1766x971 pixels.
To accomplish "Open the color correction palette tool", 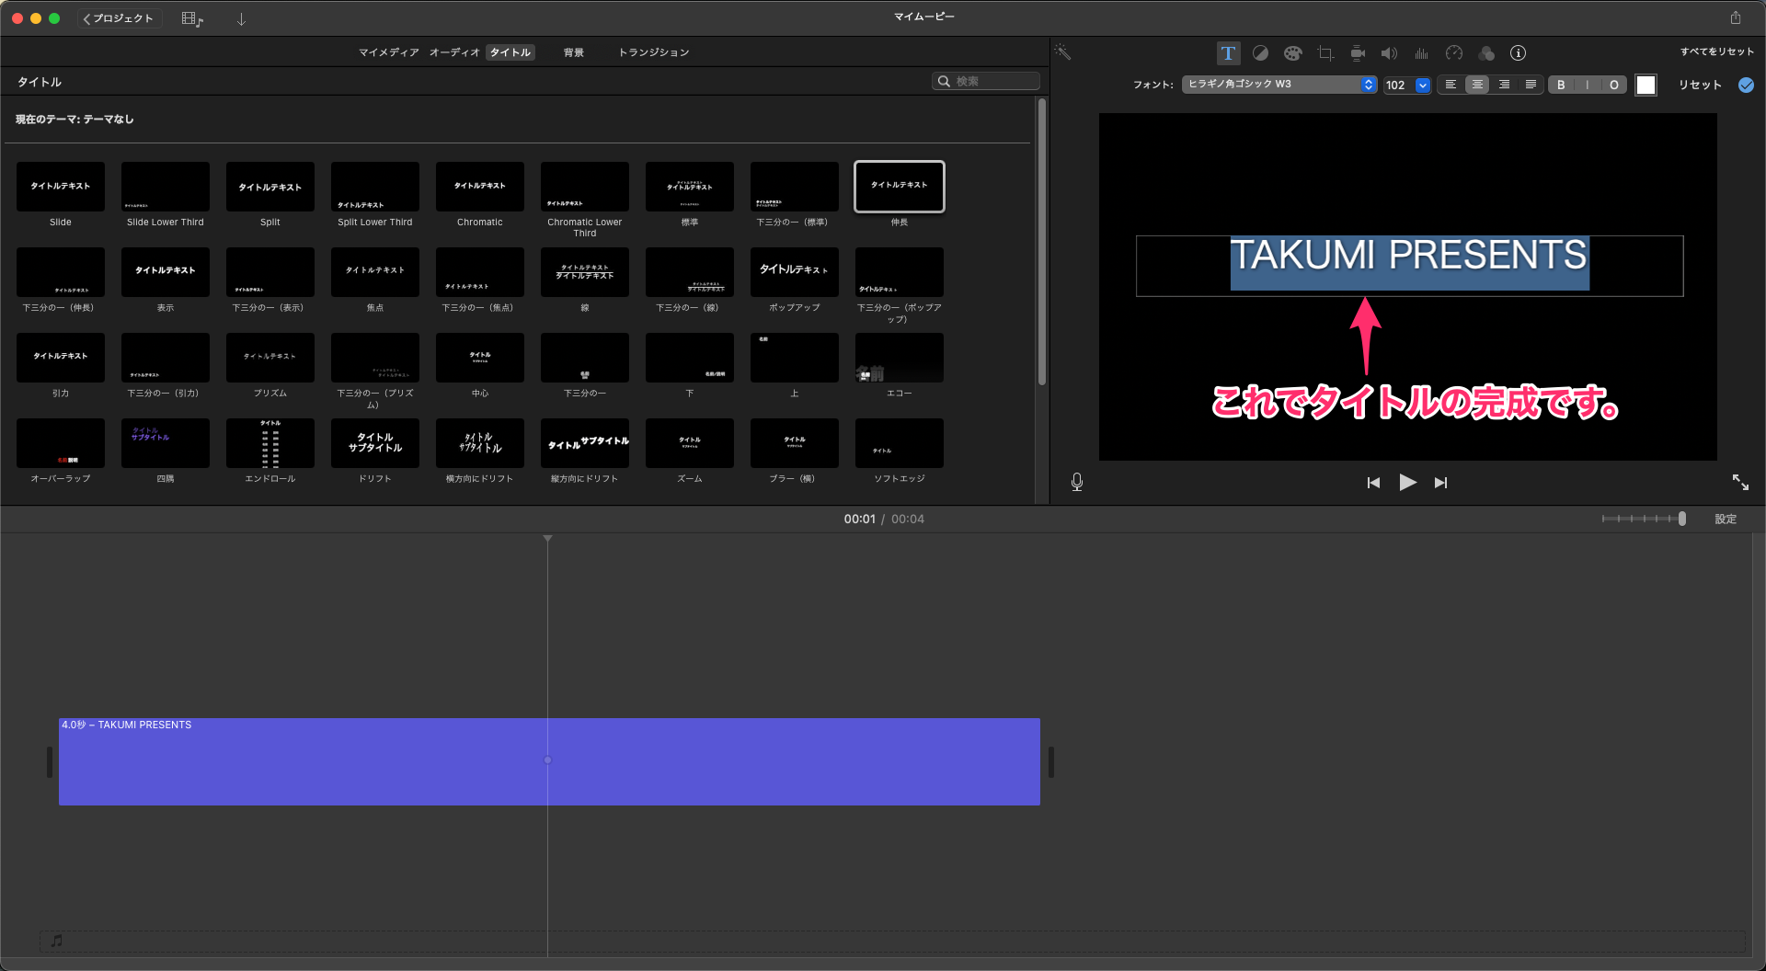I will pos(1292,53).
